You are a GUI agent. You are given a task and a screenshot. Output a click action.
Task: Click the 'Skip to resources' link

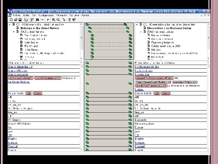18,74
